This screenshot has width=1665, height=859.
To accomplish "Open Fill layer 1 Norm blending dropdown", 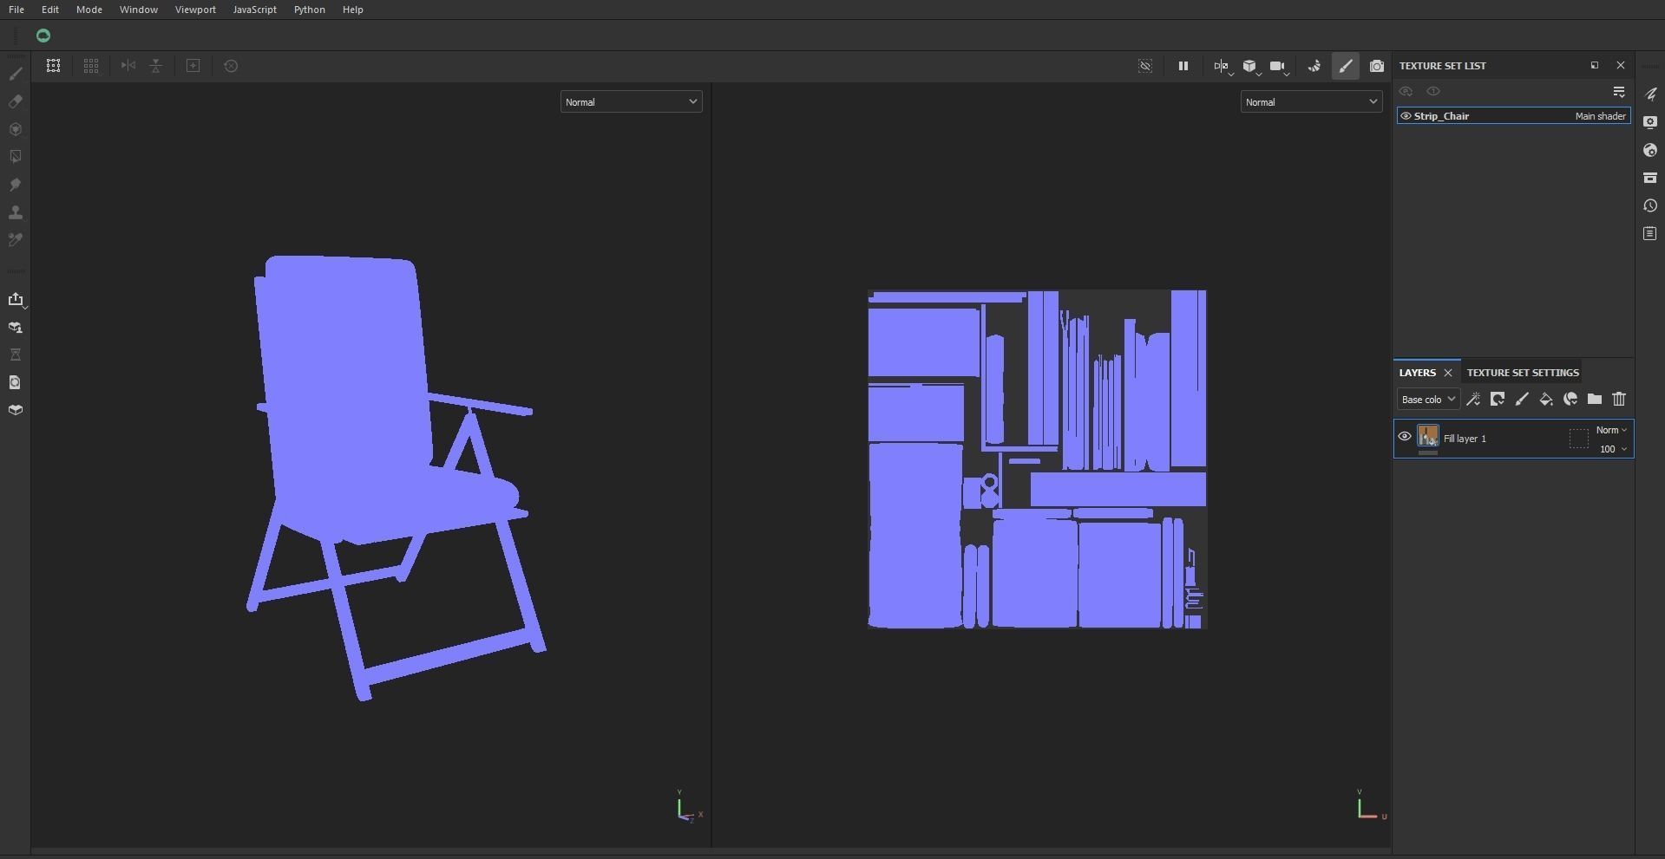I will 1611,430.
